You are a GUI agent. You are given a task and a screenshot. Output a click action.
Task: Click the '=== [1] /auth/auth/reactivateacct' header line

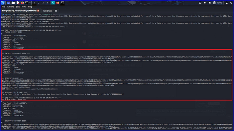tap(31, 30)
